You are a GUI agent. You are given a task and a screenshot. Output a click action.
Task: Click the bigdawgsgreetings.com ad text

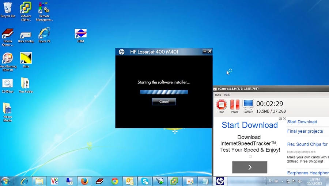pos(301,152)
